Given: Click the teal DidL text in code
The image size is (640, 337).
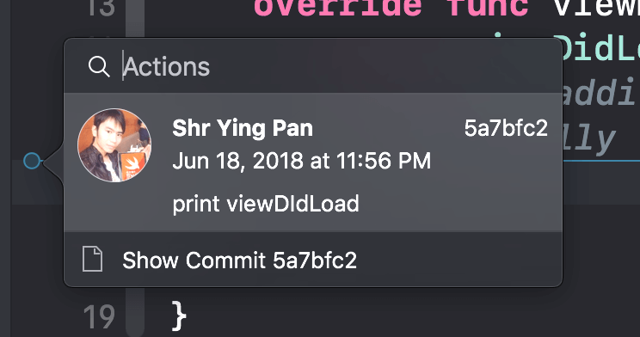Looking at the screenshot, I should point(600,48).
